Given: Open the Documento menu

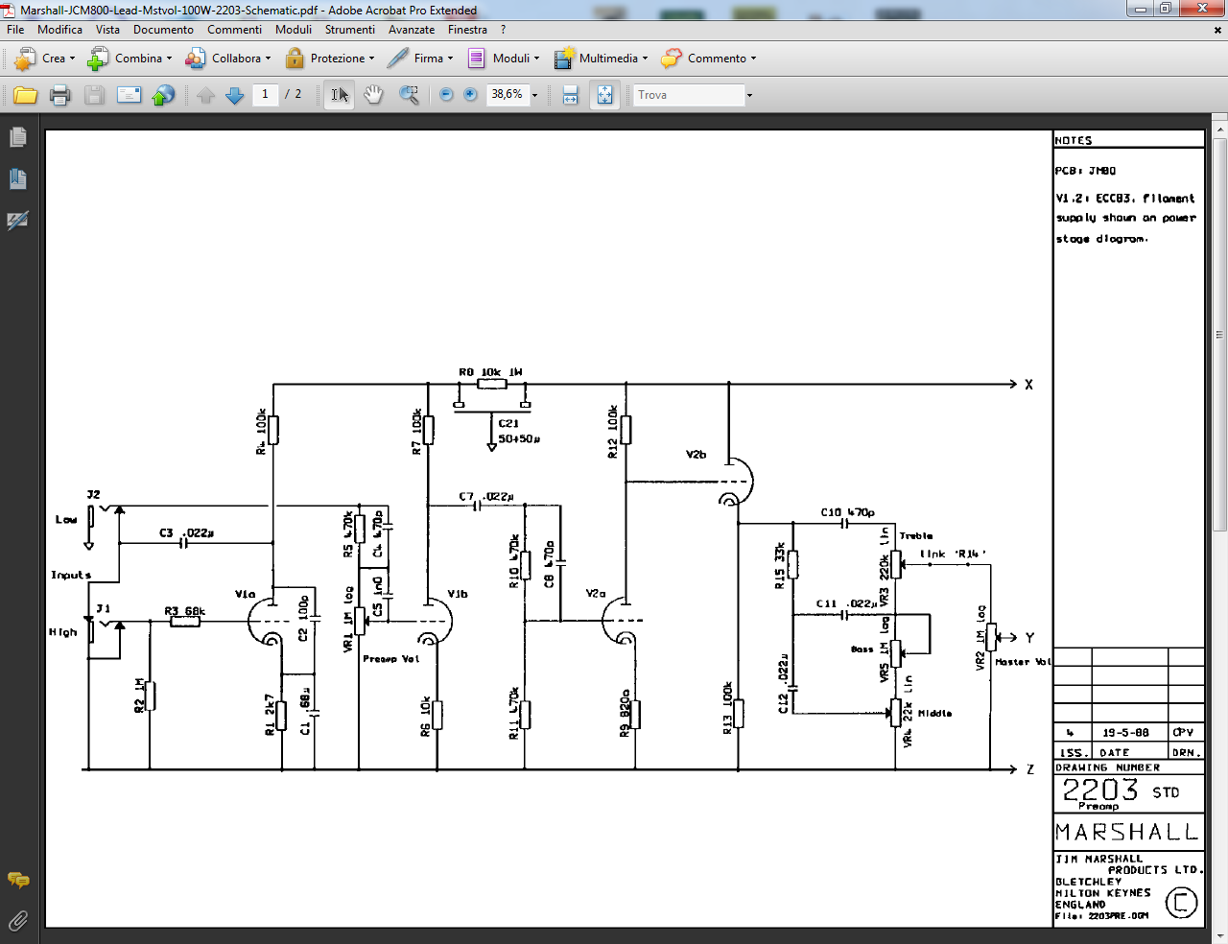Looking at the screenshot, I should (x=163, y=30).
